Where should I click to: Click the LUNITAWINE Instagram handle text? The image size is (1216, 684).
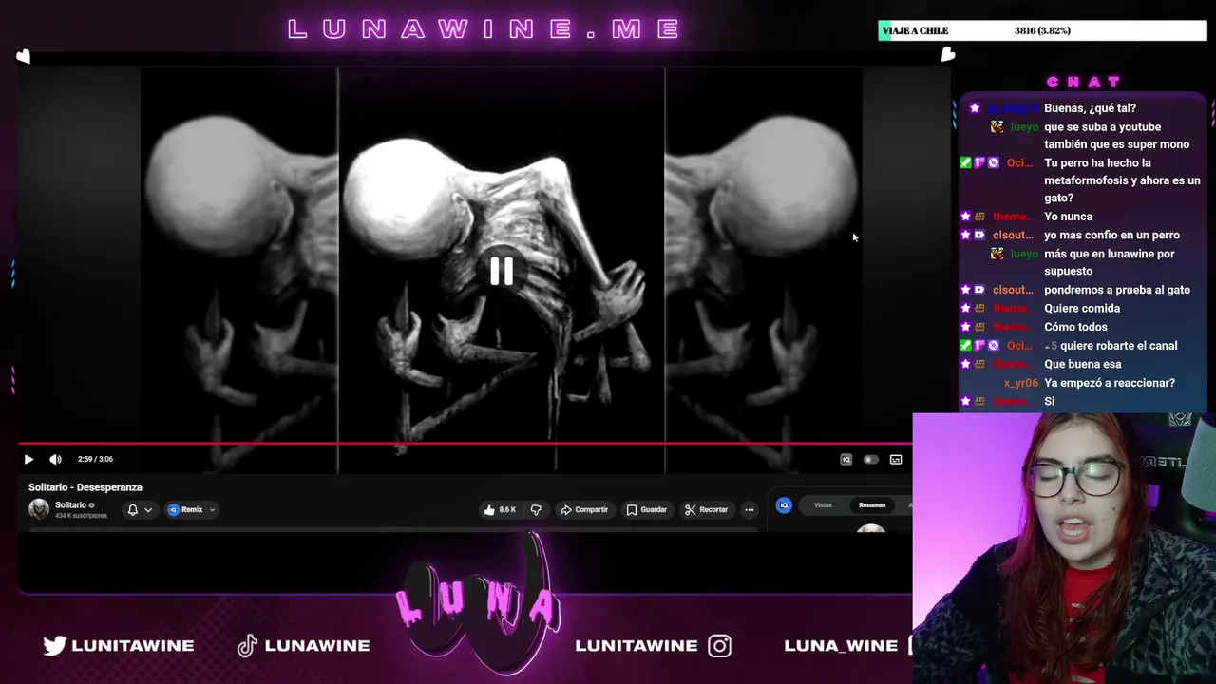636,646
